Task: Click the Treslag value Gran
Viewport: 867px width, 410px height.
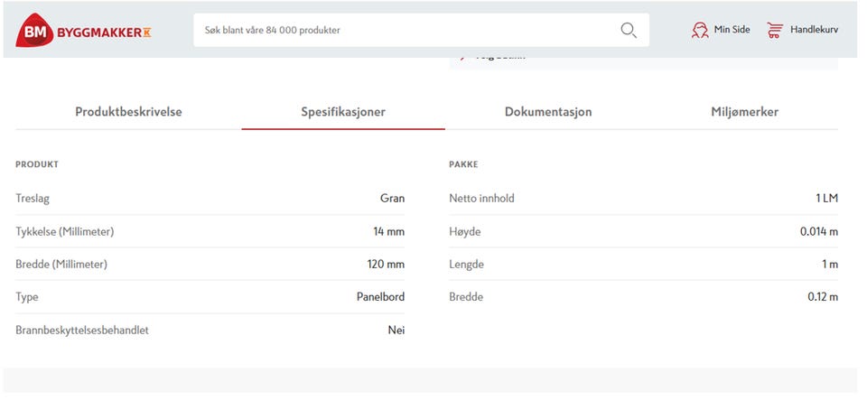Action: pyautogui.click(x=392, y=199)
